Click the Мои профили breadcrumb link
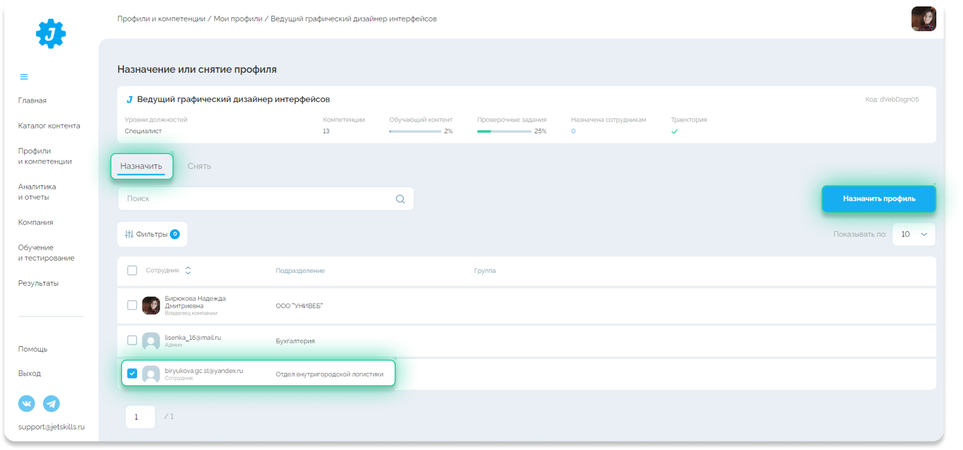The height and width of the screenshot is (450, 963). 238,19
